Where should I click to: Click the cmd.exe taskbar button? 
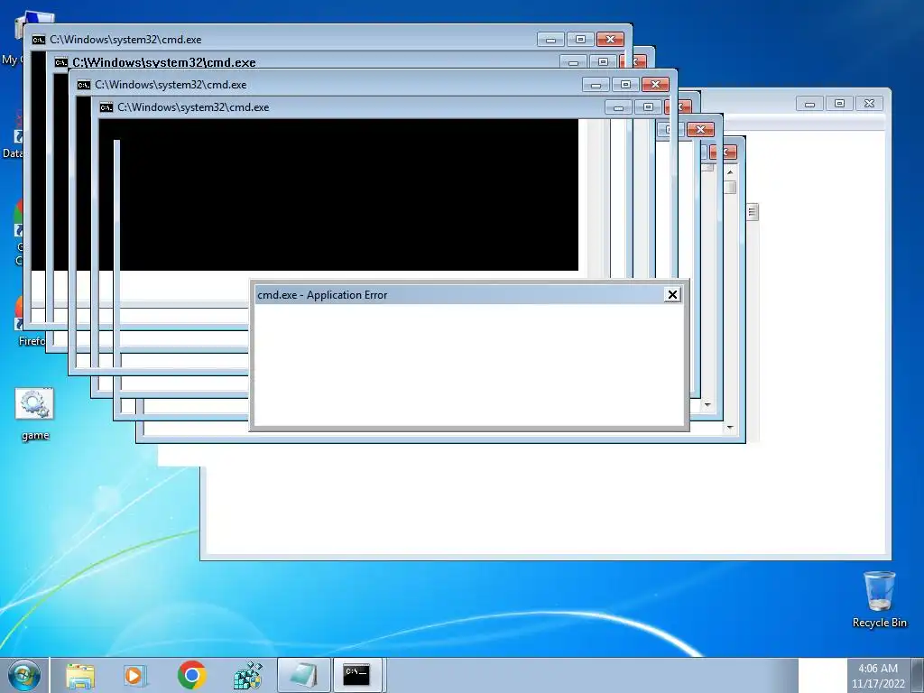point(357,675)
